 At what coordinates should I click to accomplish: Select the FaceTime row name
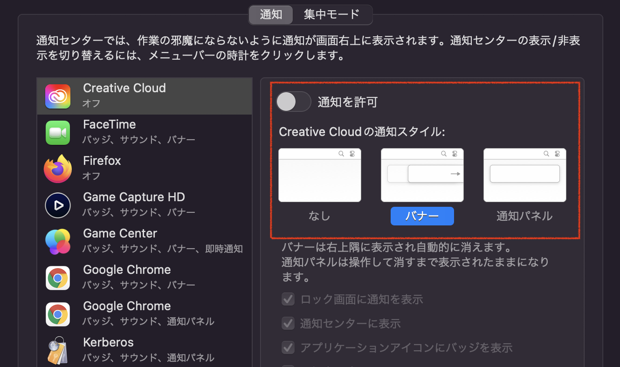click(x=110, y=124)
